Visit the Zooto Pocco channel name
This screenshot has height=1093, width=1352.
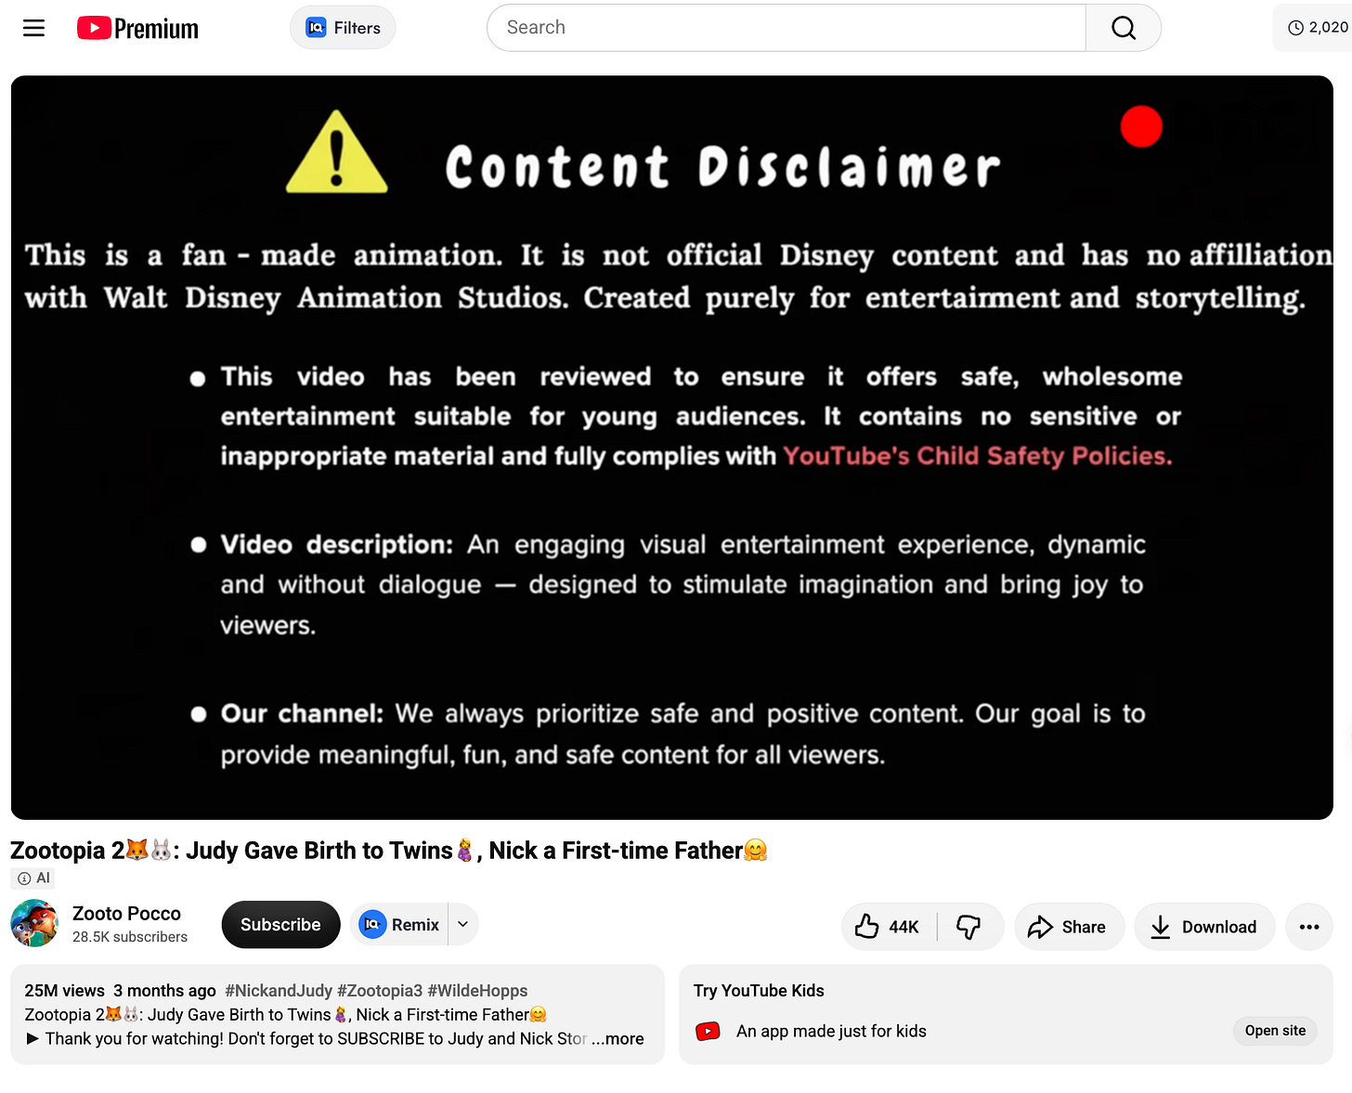(126, 914)
